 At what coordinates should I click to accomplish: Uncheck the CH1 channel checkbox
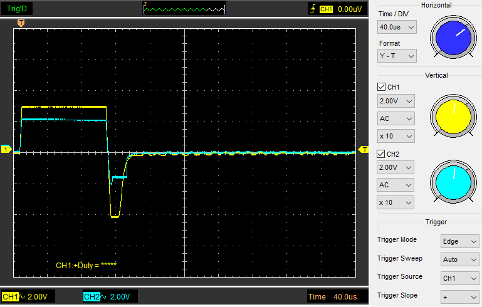pyautogui.click(x=382, y=87)
